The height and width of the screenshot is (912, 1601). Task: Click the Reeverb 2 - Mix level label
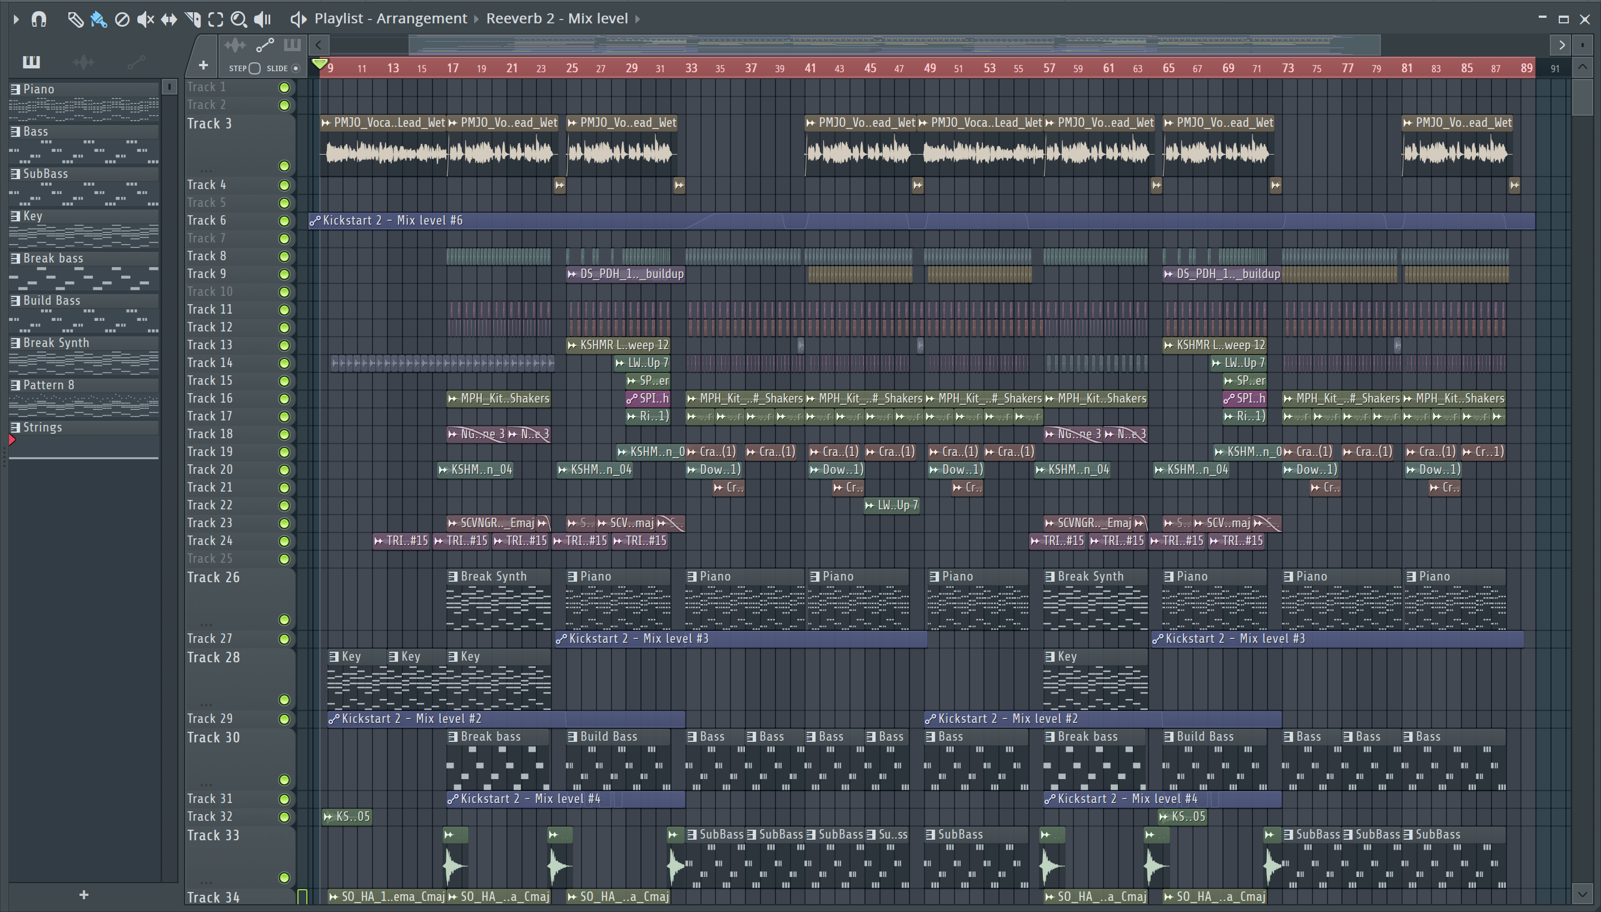556,19
